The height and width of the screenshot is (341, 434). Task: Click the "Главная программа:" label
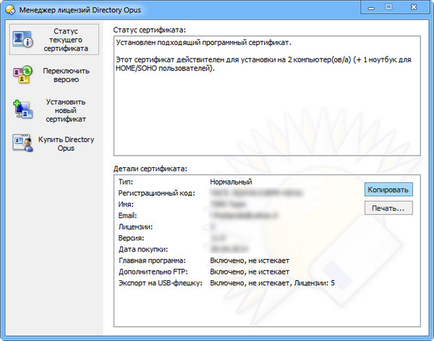click(152, 261)
